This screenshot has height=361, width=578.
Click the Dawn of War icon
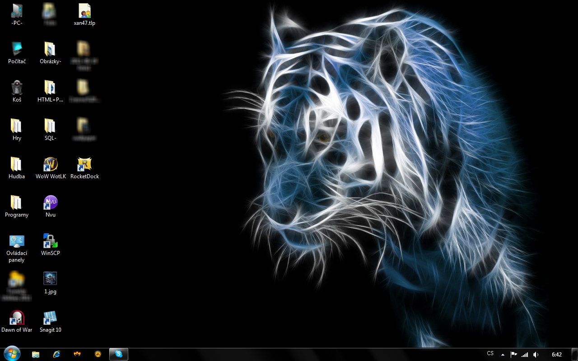pyautogui.click(x=17, y=318)
